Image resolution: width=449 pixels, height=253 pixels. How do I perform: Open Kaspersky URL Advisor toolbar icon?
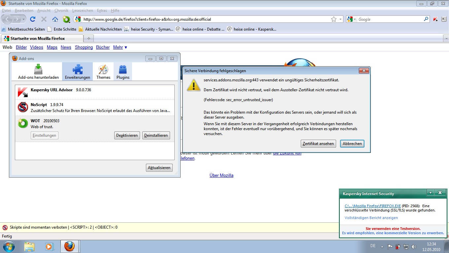435,19
